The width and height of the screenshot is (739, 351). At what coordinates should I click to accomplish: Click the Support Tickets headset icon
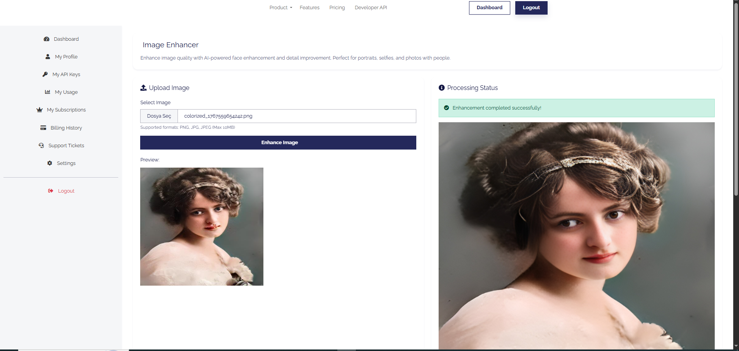point(41,146)
